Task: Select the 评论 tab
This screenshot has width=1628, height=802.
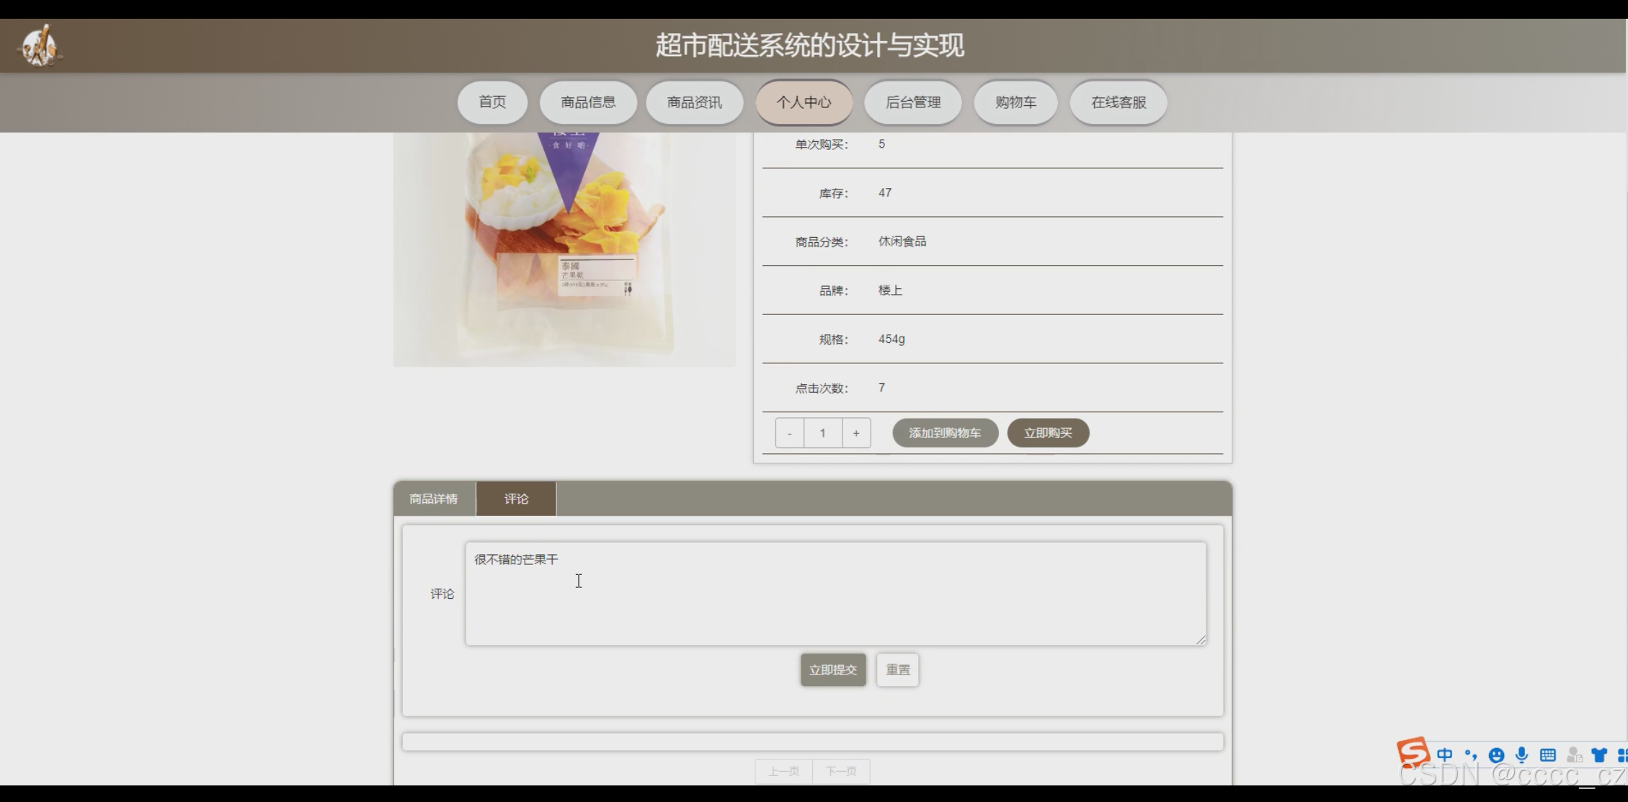Action: pyautogui.click(x=516, y=499)
